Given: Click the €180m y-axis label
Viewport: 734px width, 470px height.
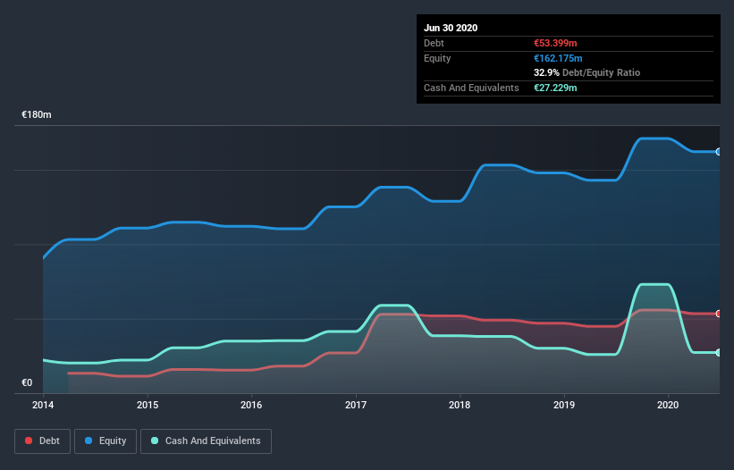Looking at the screenshot, I should tap(37, 115).
